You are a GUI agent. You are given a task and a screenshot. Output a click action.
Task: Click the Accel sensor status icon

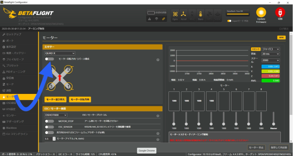point(184,15)
